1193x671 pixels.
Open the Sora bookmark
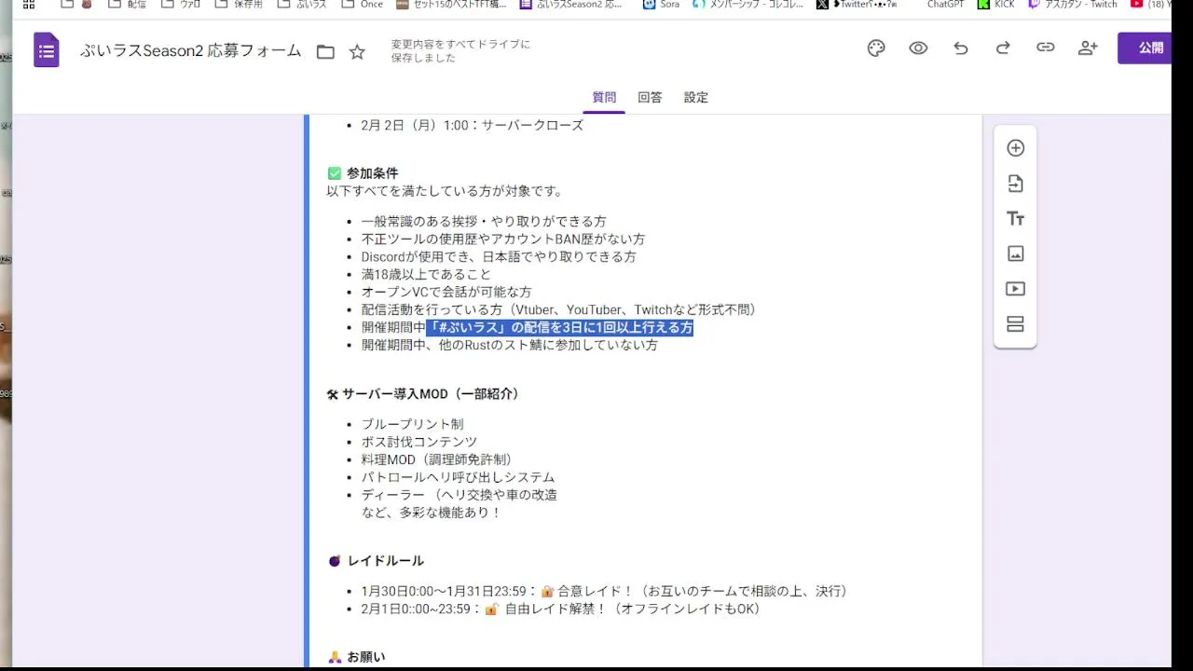tap(661, 5)
